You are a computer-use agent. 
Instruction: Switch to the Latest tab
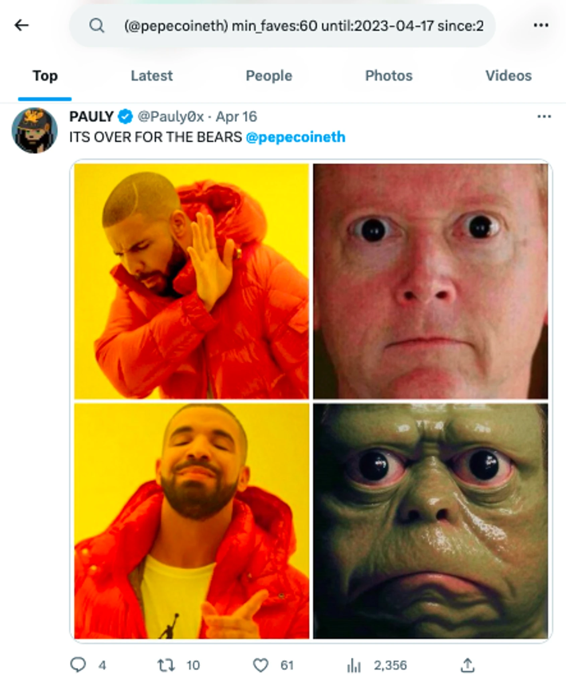coord(152,76)
